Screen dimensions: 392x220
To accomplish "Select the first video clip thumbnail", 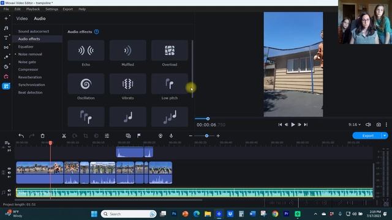I will tap(39, 167).
